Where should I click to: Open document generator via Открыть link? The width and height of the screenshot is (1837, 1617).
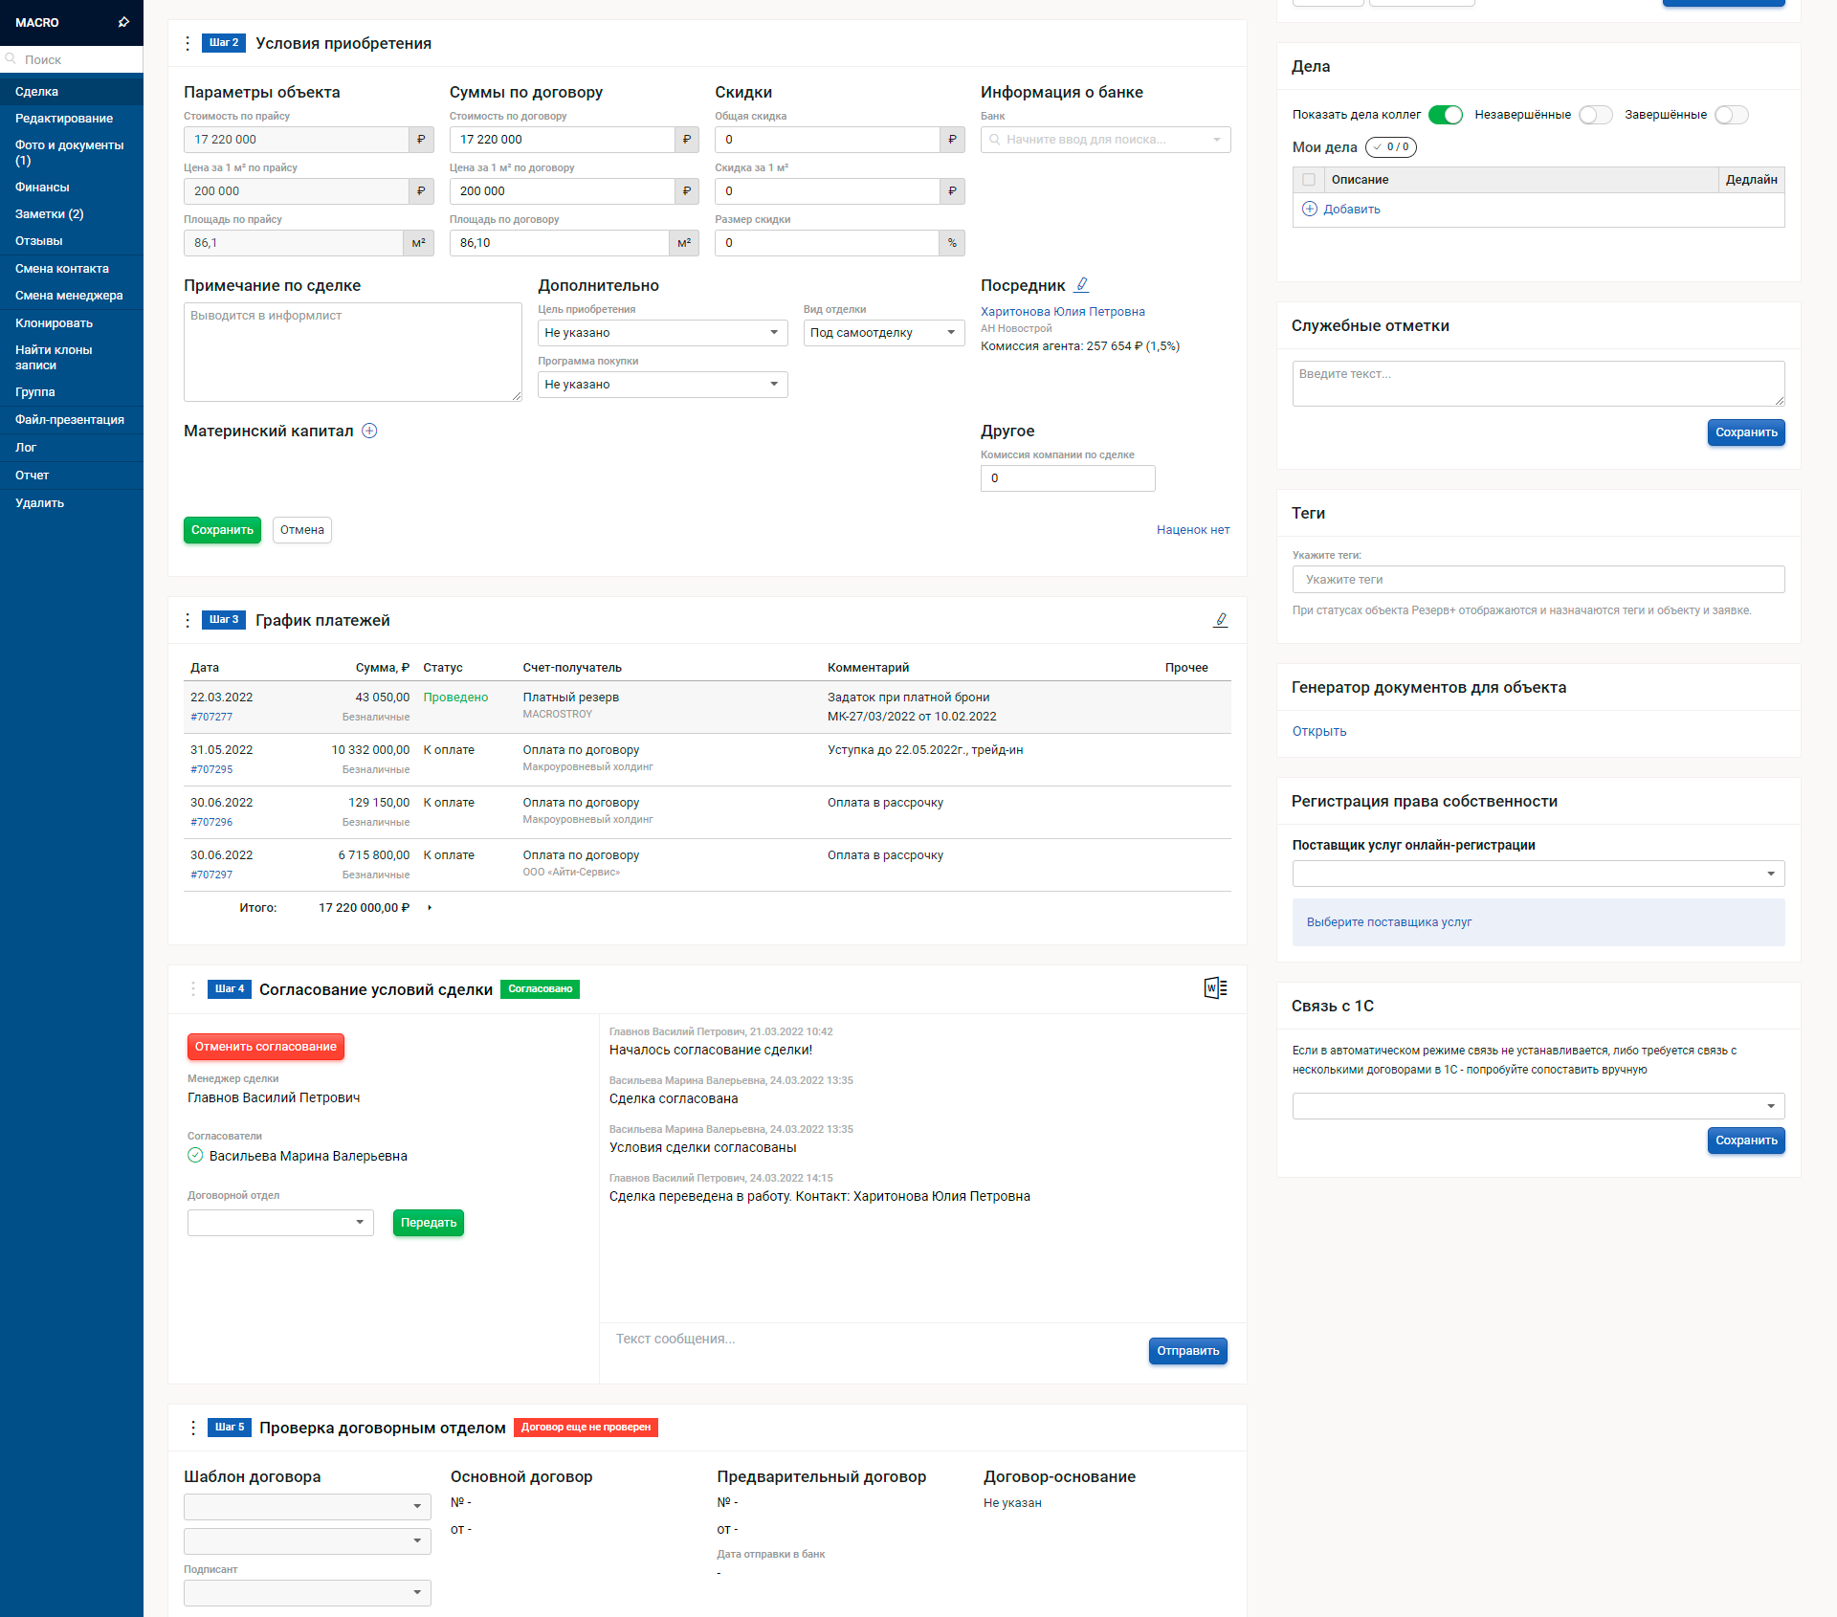point(1318,731)
